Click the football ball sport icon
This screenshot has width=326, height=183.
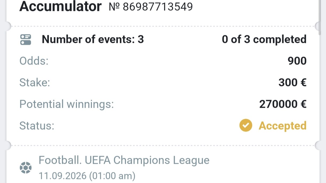click(26, 168)
